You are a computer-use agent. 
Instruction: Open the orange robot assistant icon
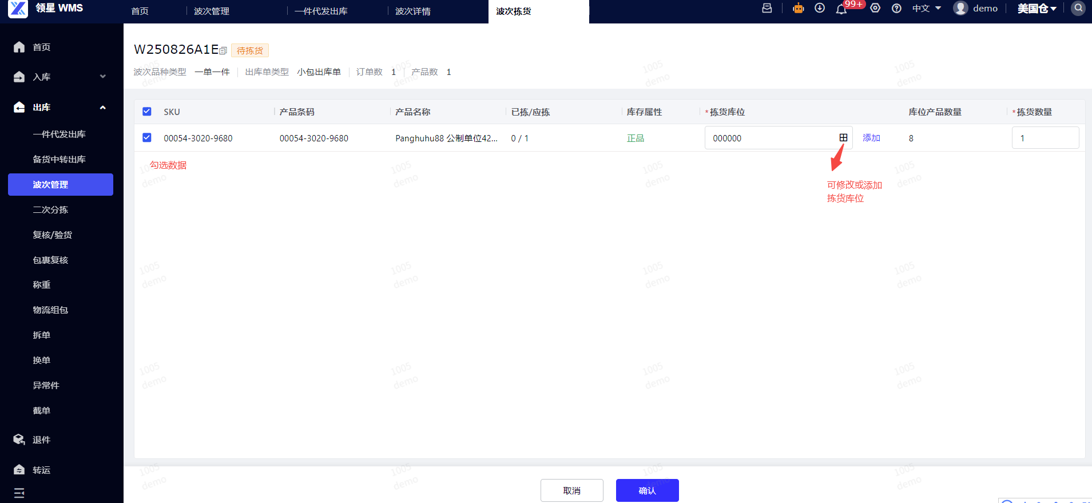tap(798, 8)
